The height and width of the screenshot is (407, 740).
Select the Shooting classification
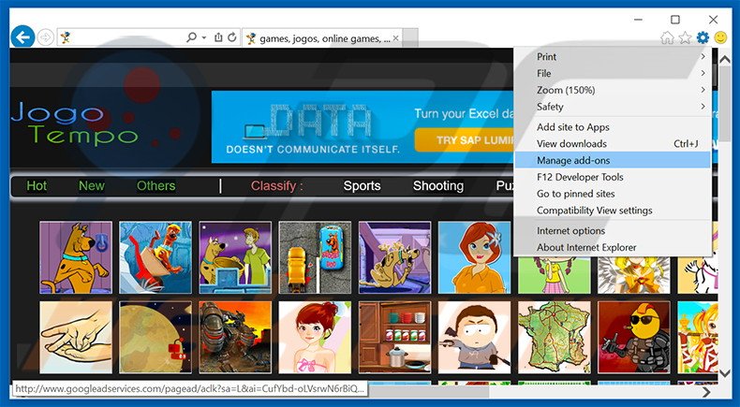(x=438, y=186)
